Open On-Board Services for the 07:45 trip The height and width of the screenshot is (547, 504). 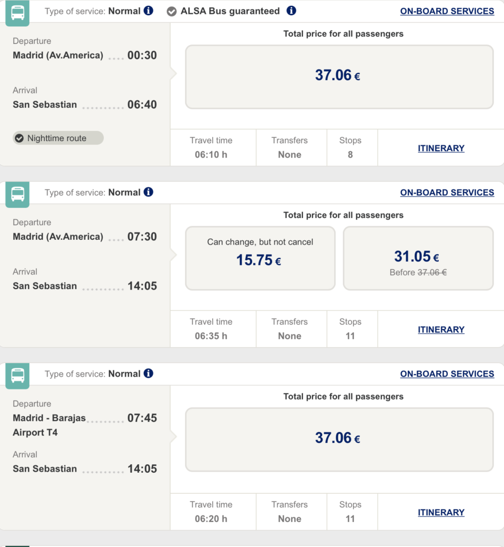[x=447, y=374]
